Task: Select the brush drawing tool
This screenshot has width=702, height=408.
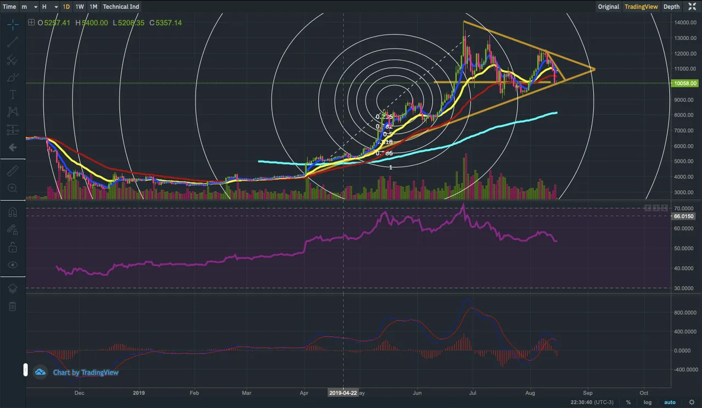Action: [13, 78]
